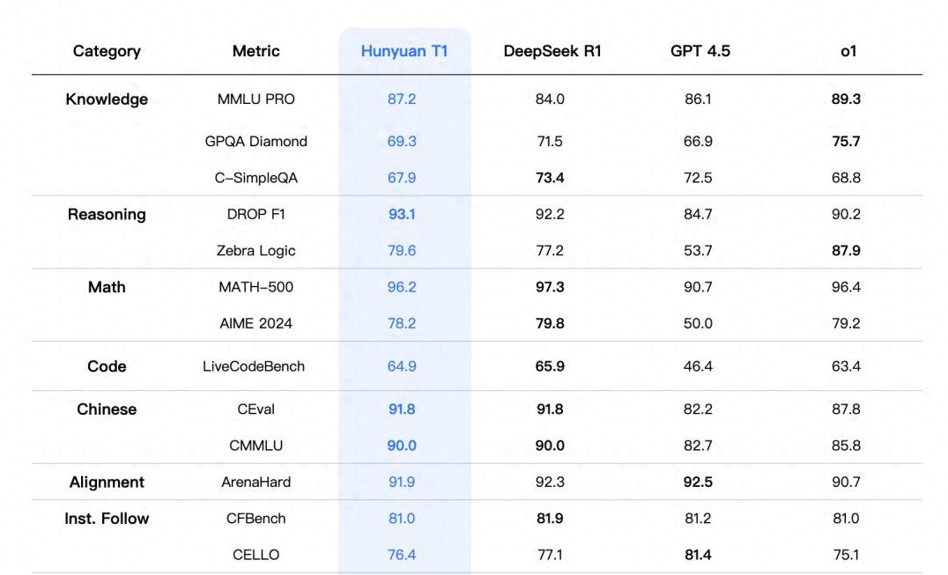Click the Knowledge category label
The image size is (948, 575).
pos(107,100)
